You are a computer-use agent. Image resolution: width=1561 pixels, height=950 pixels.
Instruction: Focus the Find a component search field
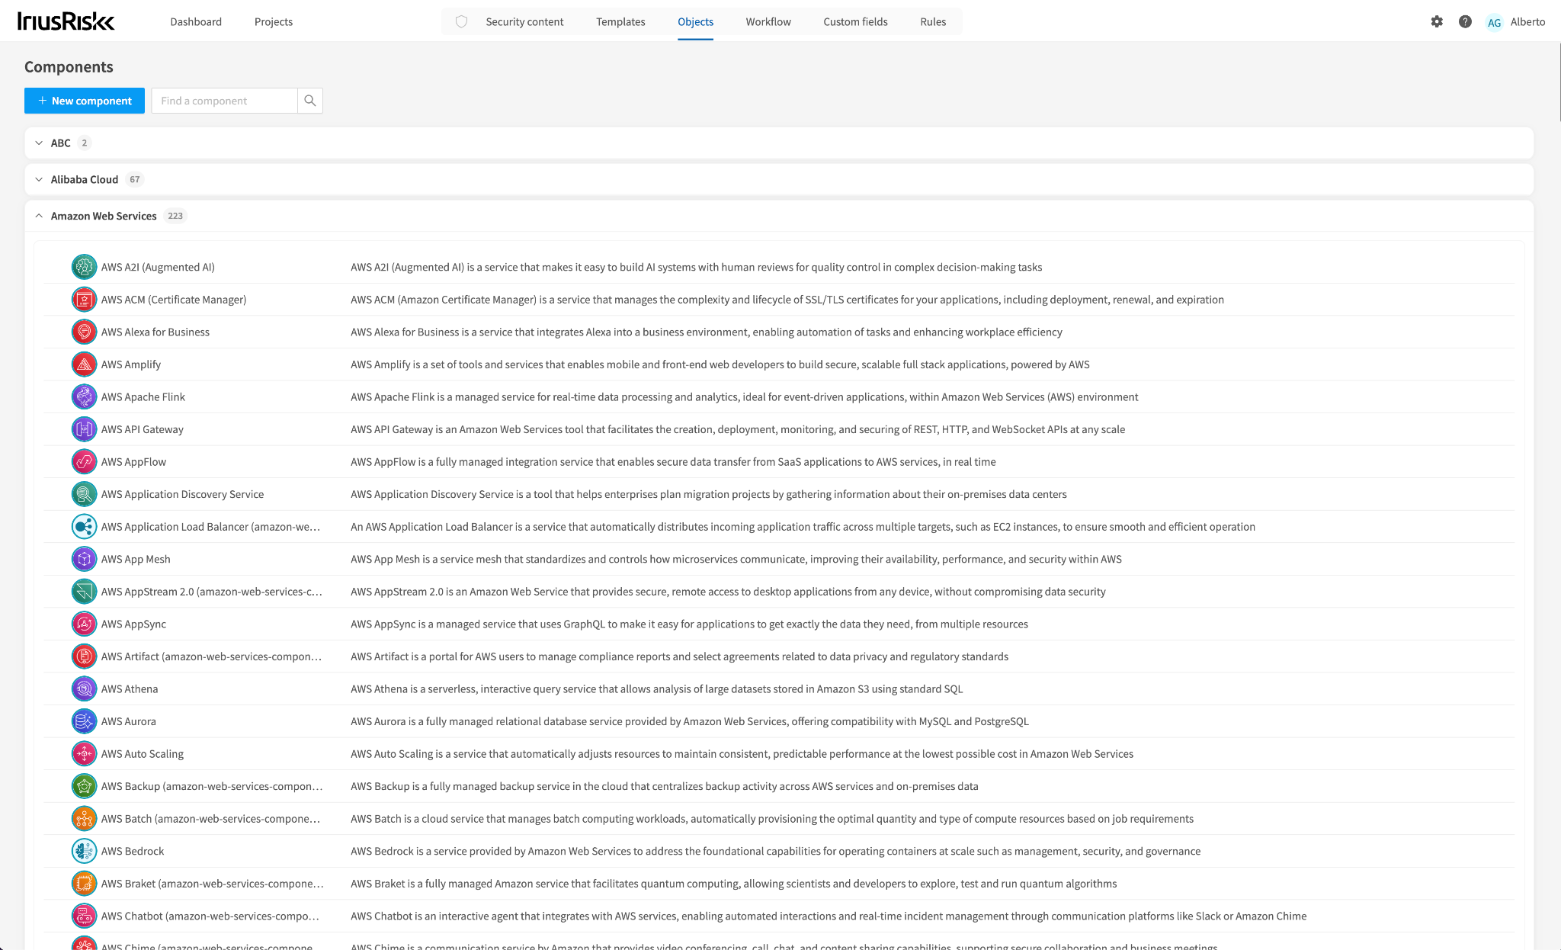pyautogui.click(x=224, y=101)
